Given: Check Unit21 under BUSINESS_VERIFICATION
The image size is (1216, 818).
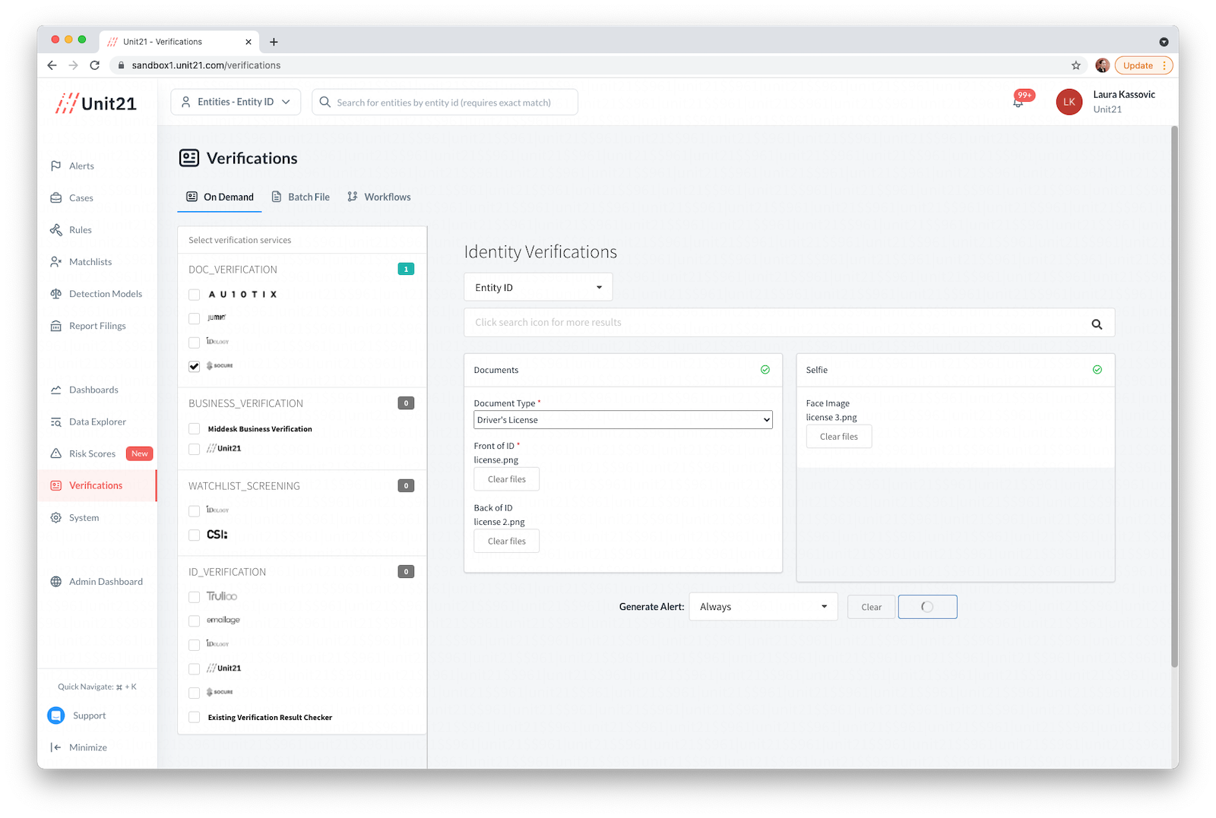Looking at the screenshot, I should [195, 449].
